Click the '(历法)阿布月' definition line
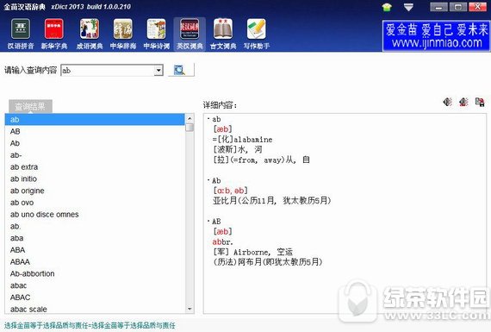The height and width of the screenshot is (332, 491). point(268,262)
